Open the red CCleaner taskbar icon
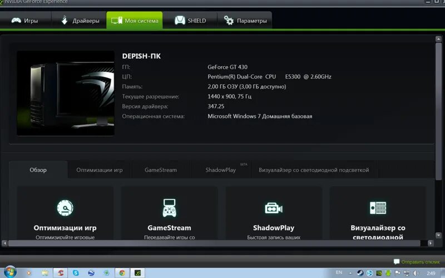445x278 pixels. [x=60, y=273]
